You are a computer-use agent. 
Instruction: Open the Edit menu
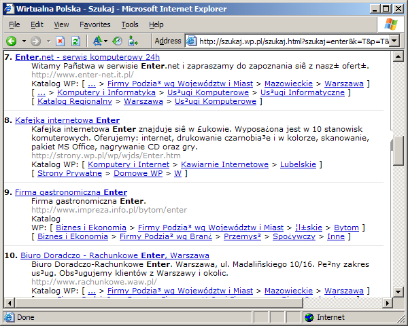[x=37, y=24]
